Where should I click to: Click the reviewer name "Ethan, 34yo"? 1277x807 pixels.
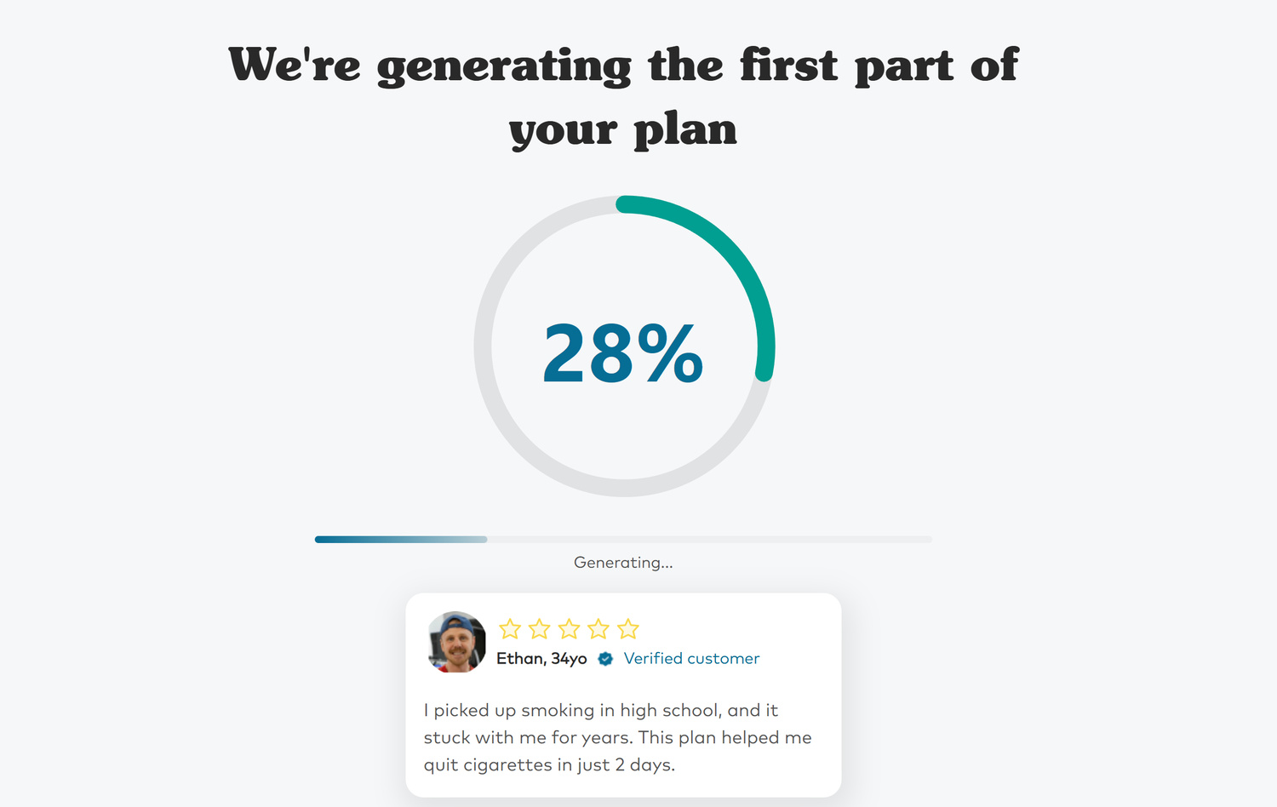point(541,659)
